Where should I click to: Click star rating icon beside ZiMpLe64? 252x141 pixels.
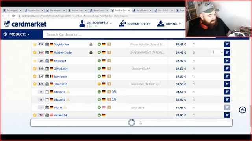35,69
